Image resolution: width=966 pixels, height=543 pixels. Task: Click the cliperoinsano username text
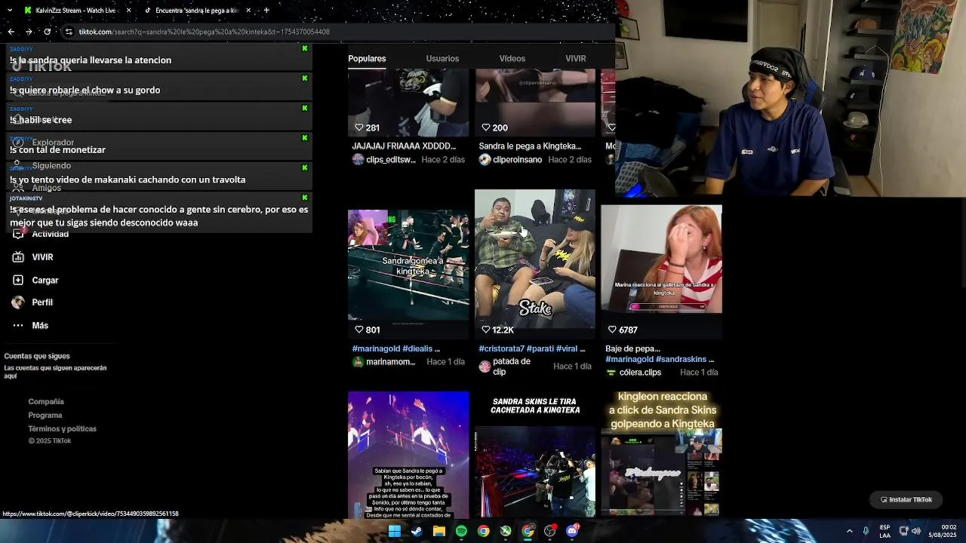518,160
